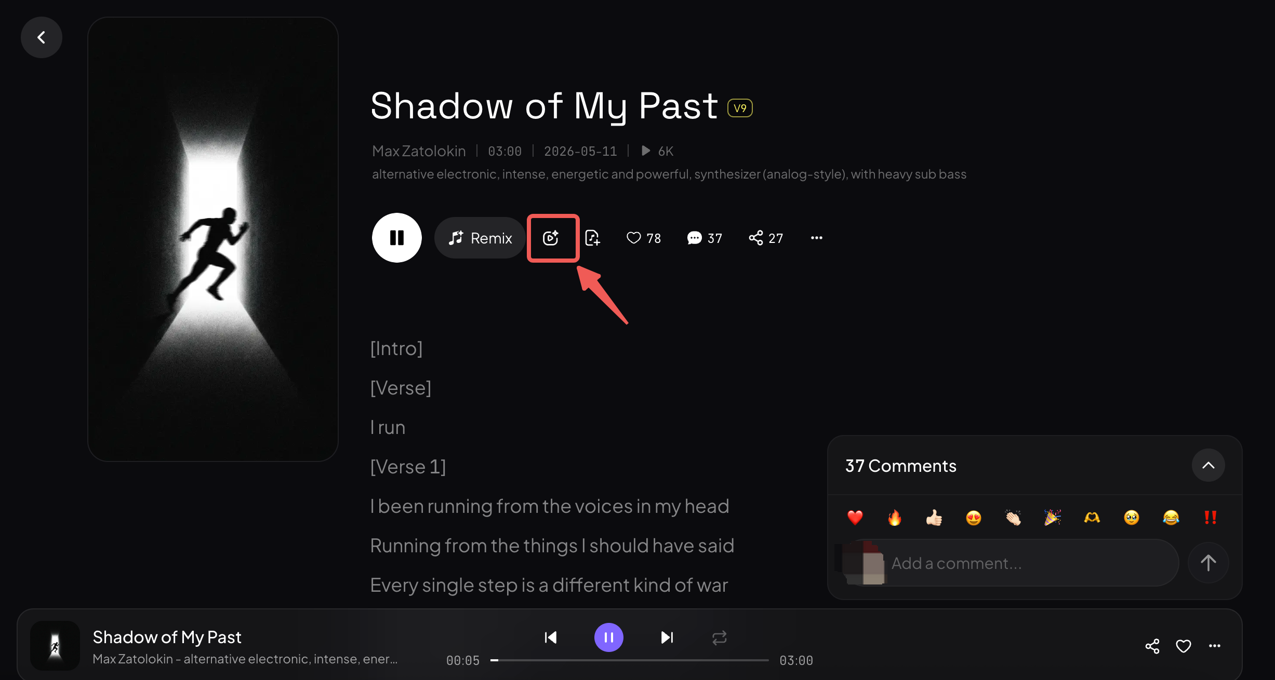This screenshot has height=680, width=1275.
Task: Open small album thumbnail in player bar
Action: 55,646
